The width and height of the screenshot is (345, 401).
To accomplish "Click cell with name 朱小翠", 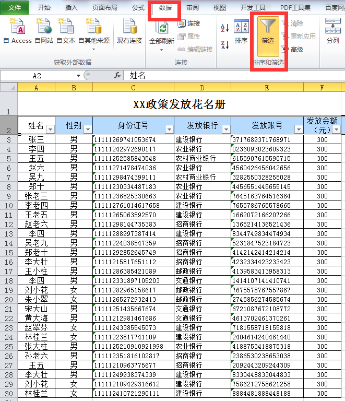I will 37,300.
